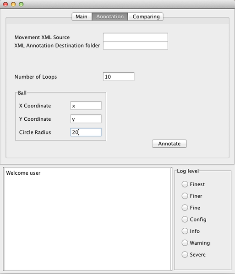Focus the XML Annotation Destination folder field
235x274 pixels.
pyautogui.click(x=136, y=45)
